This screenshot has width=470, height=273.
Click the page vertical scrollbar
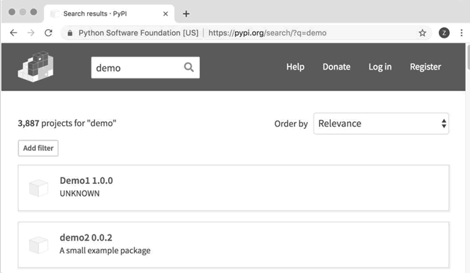468,57
